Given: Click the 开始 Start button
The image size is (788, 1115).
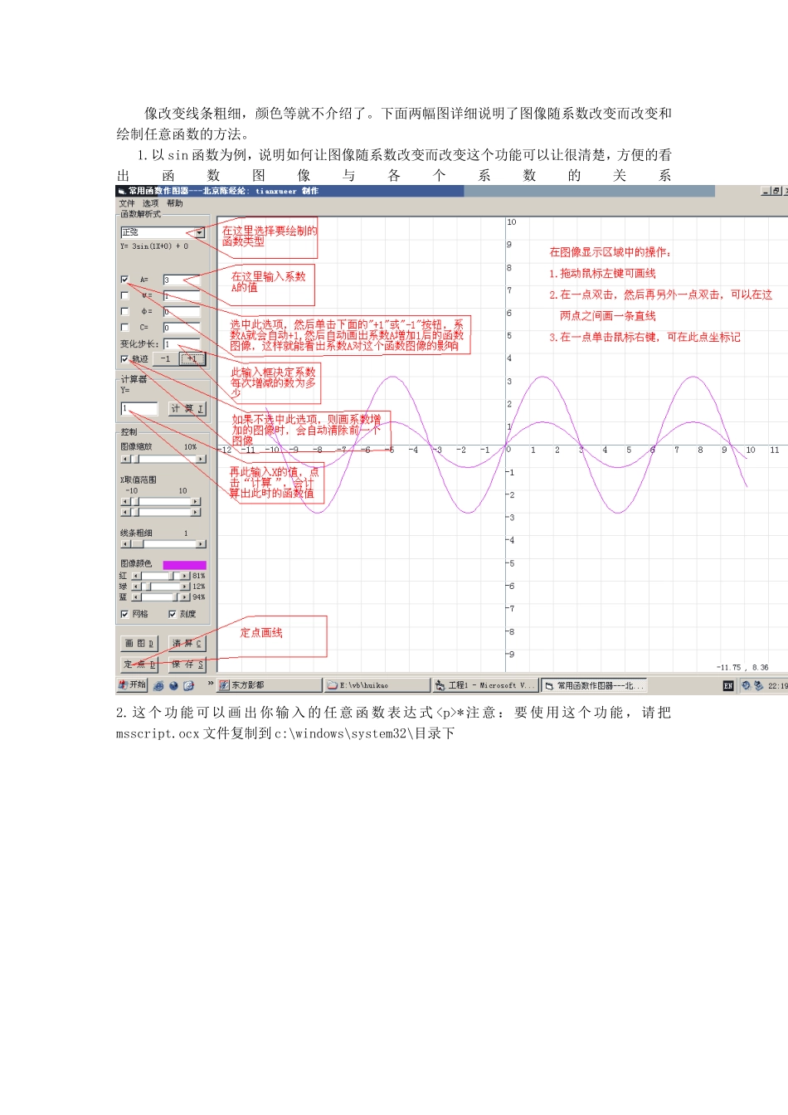Looking at the screenshot, I should 132,685.
